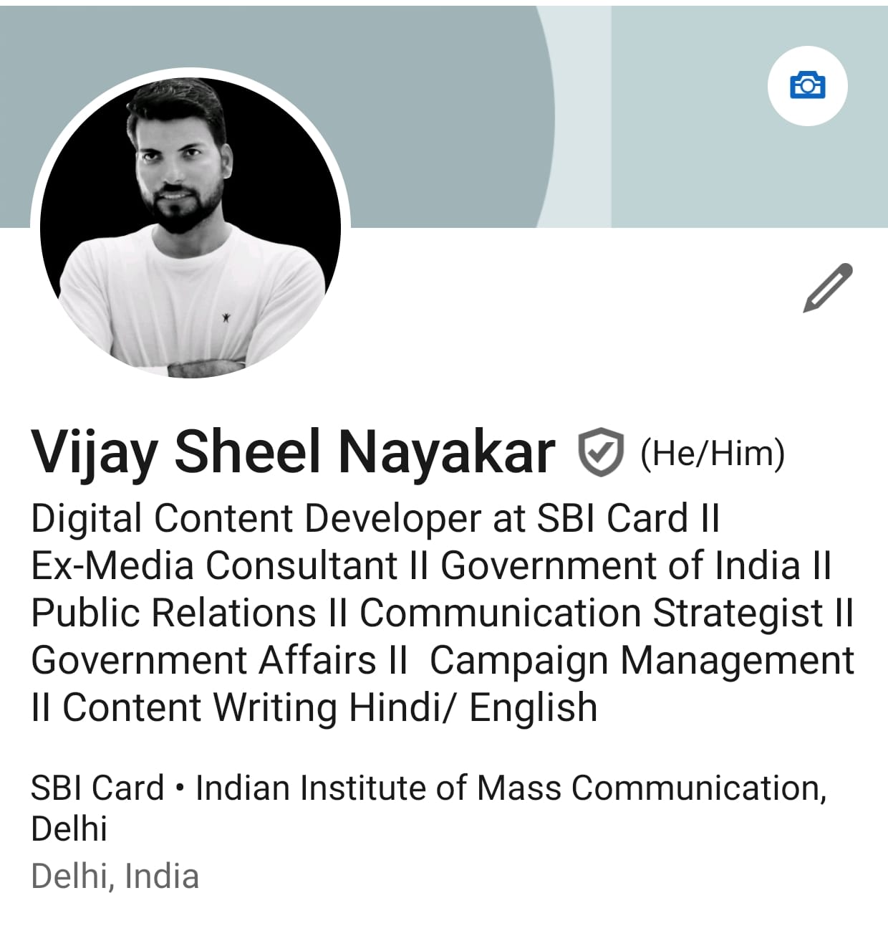Viewport: 888px width, 936px height.
Task: Click Campaign Management in the headline
Action: point(642,661)
